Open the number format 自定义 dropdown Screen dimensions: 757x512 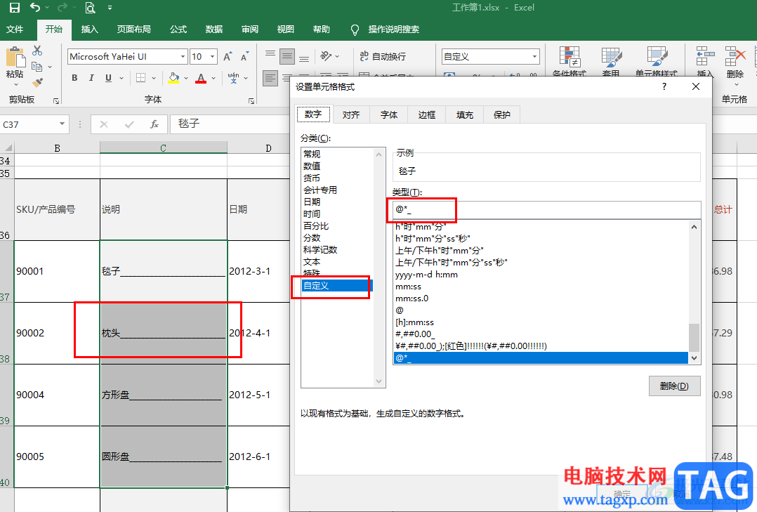(534, 56)
